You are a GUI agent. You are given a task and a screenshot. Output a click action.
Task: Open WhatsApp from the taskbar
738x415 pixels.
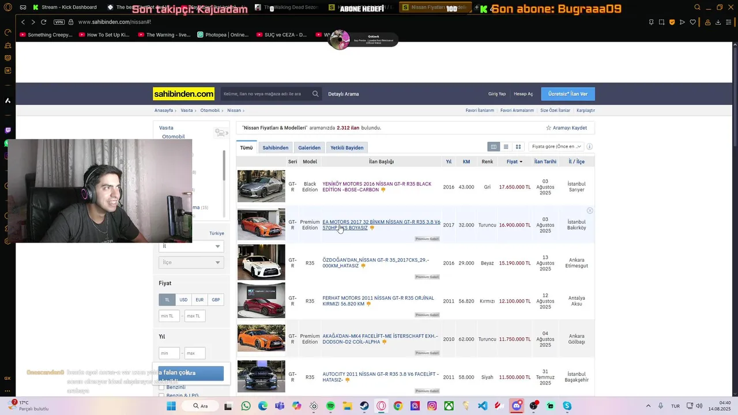click(x=246, y=406)
